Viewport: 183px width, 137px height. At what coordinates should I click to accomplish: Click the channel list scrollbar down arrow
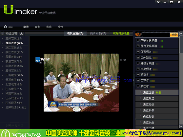tap(181, 127)
